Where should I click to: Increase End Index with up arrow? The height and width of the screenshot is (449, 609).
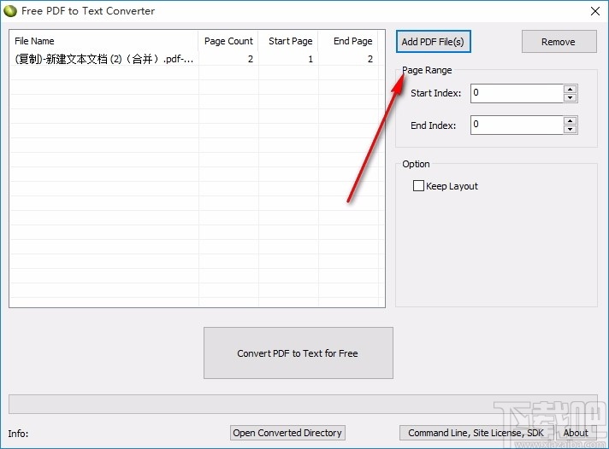[x=571, y=120]
